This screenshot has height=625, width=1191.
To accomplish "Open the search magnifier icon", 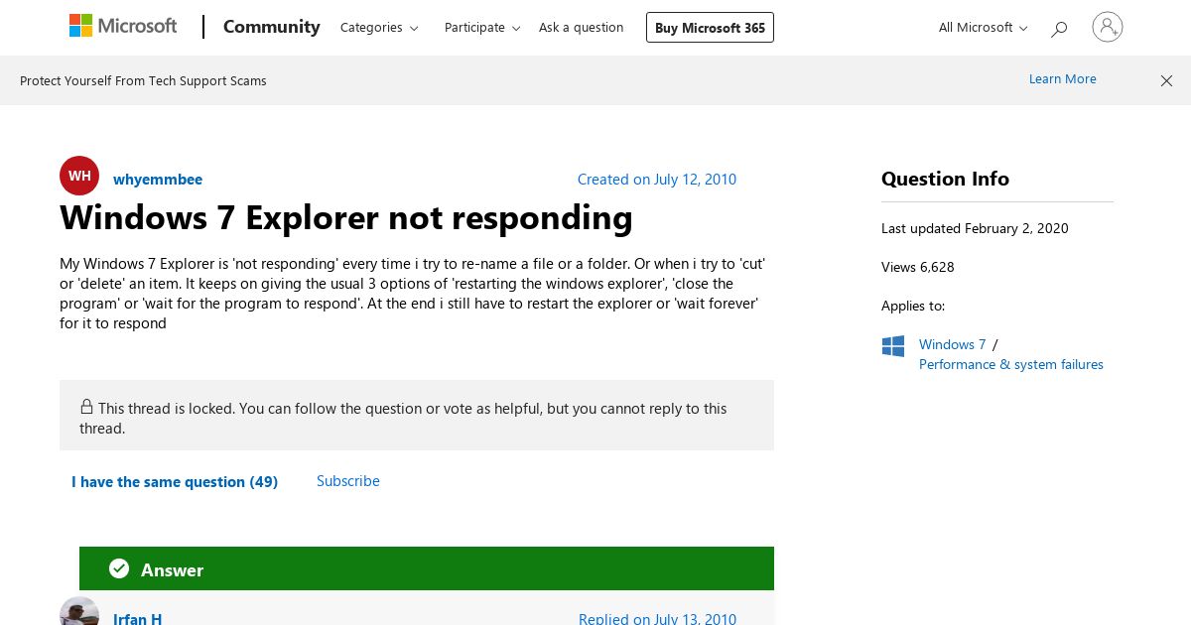I will (1059, 29).
